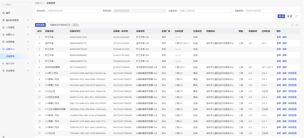The height and width of the screenshot is (138, 304).
Task: Click the 设备中心 breadcrumb link
Action: [39, 3]
